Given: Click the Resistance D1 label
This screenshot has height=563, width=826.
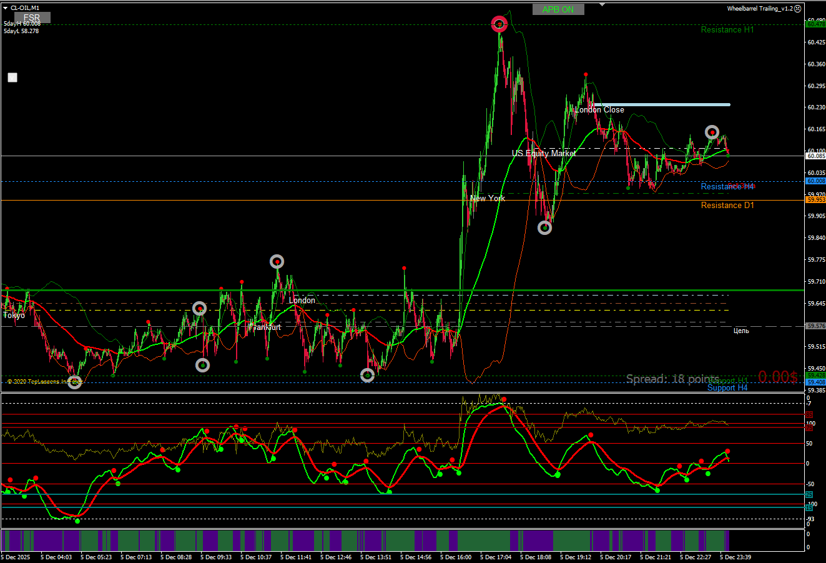Looking at the screenshot, I should pos(727,206).
